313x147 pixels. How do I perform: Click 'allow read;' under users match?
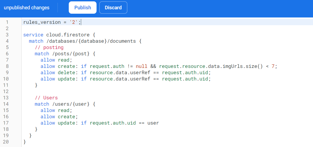point(56,110)
